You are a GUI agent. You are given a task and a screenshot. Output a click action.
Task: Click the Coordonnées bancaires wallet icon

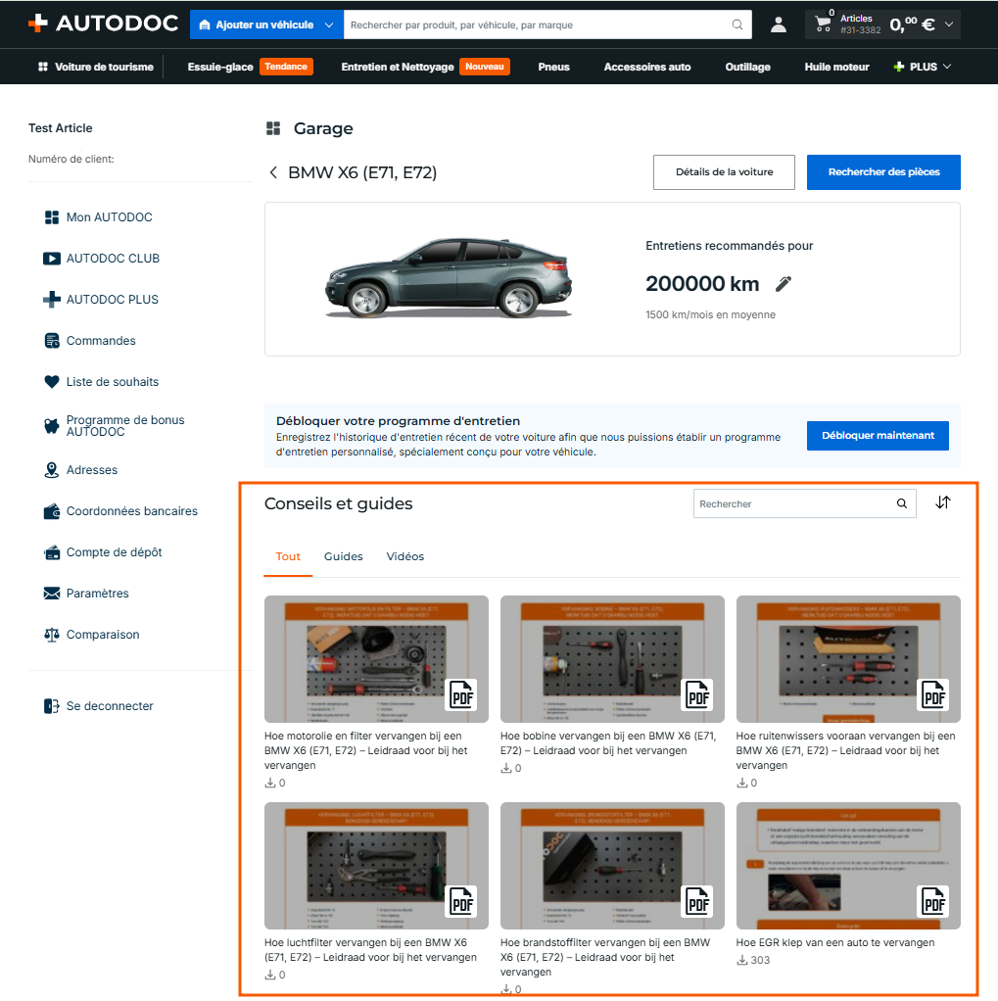coord(52,511)
